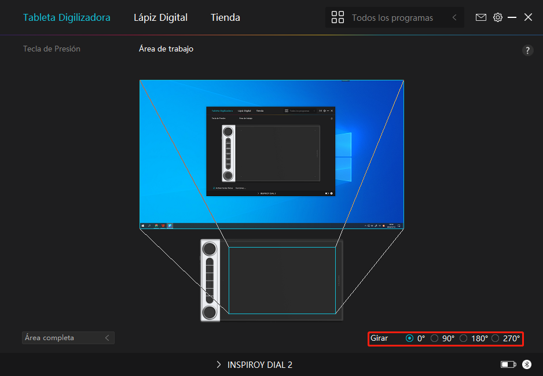Image resolution: width=543 pixels, height=376 pixels.
Task: Click the monitor screen preview area
Action: point(271,154)
